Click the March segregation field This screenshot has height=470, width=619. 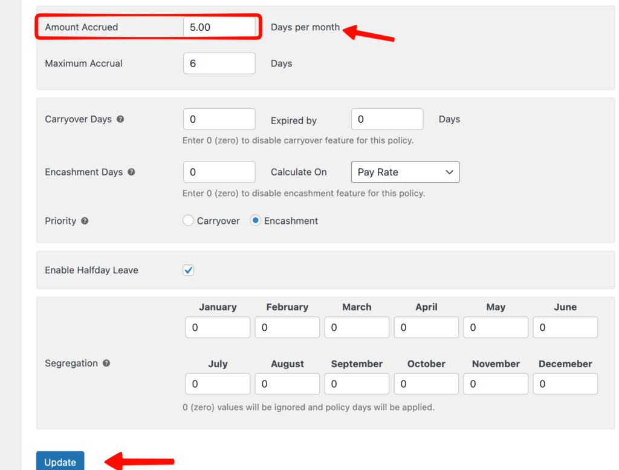tap(357, 327)
